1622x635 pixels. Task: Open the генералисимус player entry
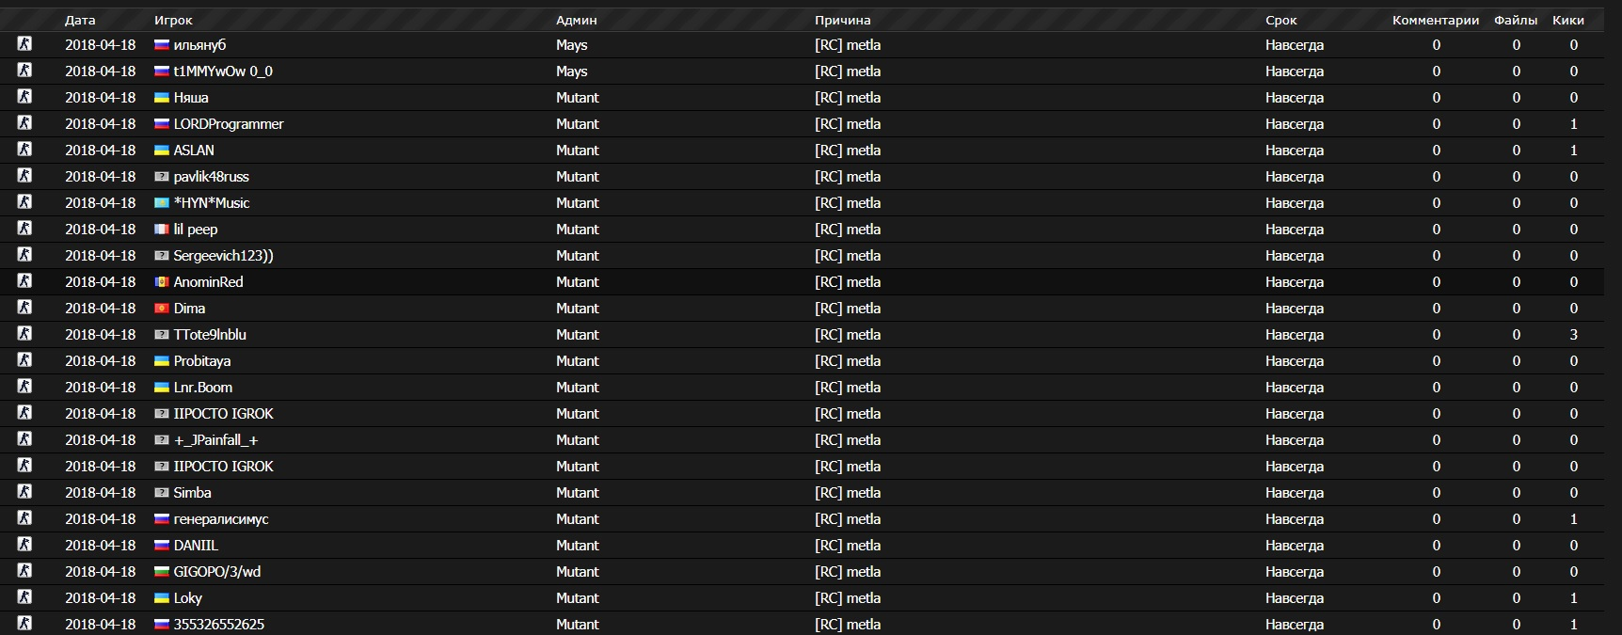pos(221,518)
